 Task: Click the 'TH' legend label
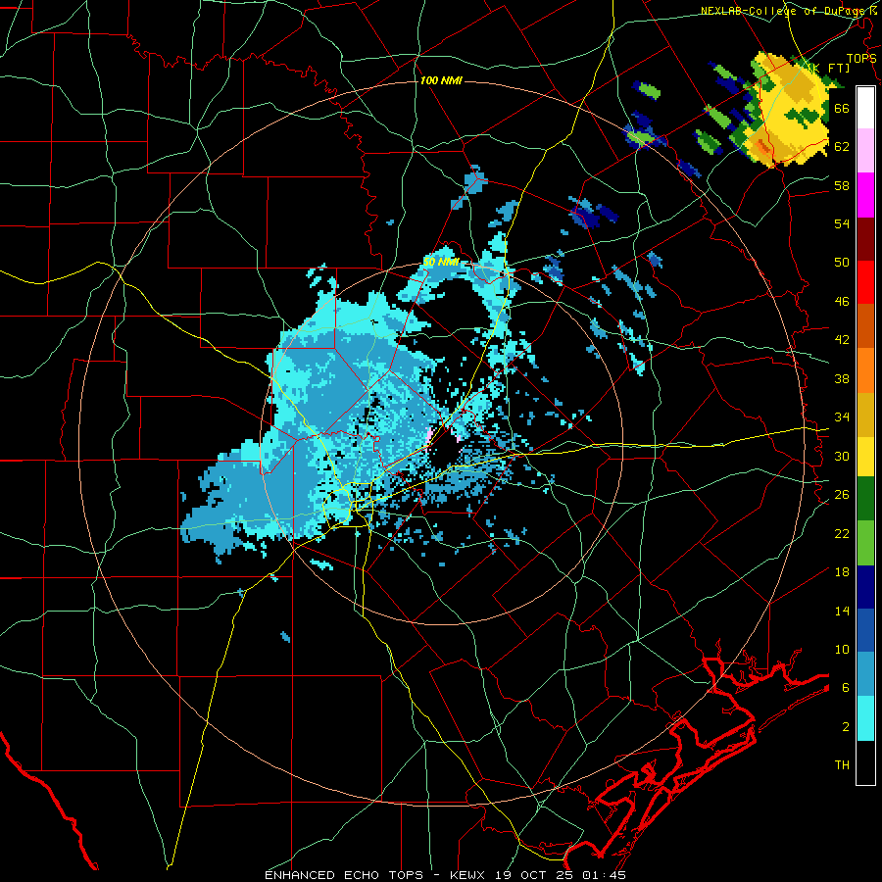point(842,765)
